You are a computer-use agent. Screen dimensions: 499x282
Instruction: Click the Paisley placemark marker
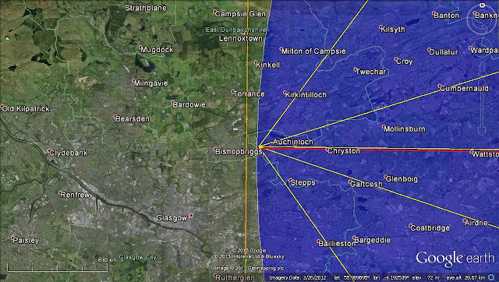pos(13,238)
